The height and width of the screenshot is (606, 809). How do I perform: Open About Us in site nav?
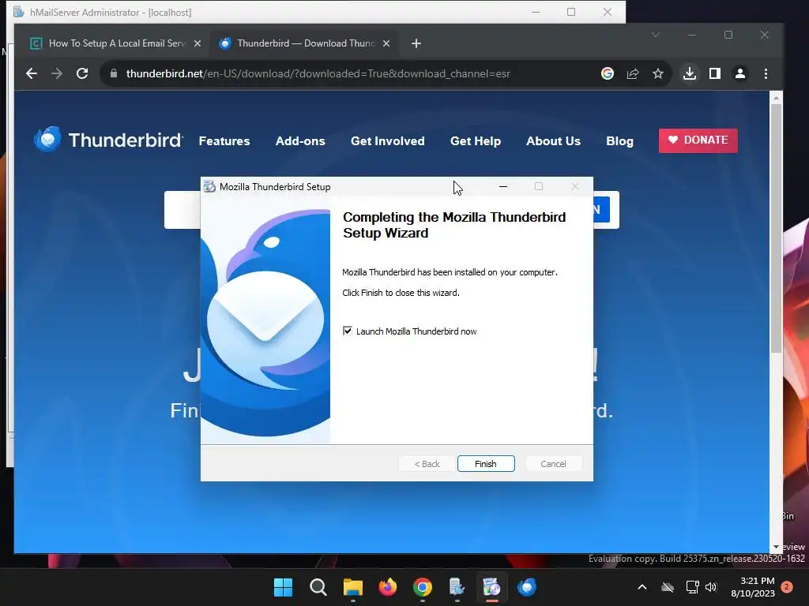tap(553, 140)
